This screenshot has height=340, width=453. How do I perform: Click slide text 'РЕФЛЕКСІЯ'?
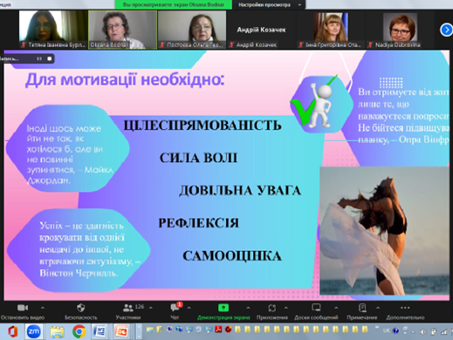pos(198,223)
